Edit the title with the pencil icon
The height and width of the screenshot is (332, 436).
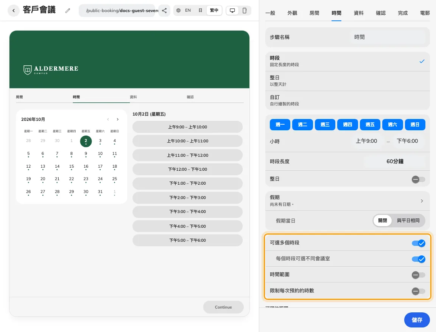pos(68,11)
